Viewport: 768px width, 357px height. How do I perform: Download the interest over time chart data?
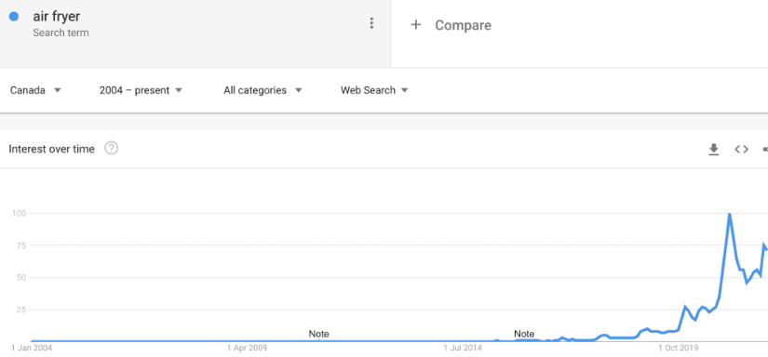tap(714, 149)
